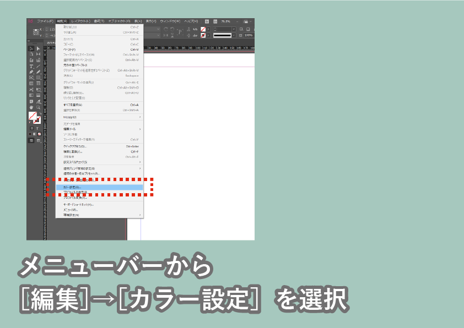Expand the 欧文スペルチェック submenu
The image size is (464, 328).
click(x=140, y=162)
